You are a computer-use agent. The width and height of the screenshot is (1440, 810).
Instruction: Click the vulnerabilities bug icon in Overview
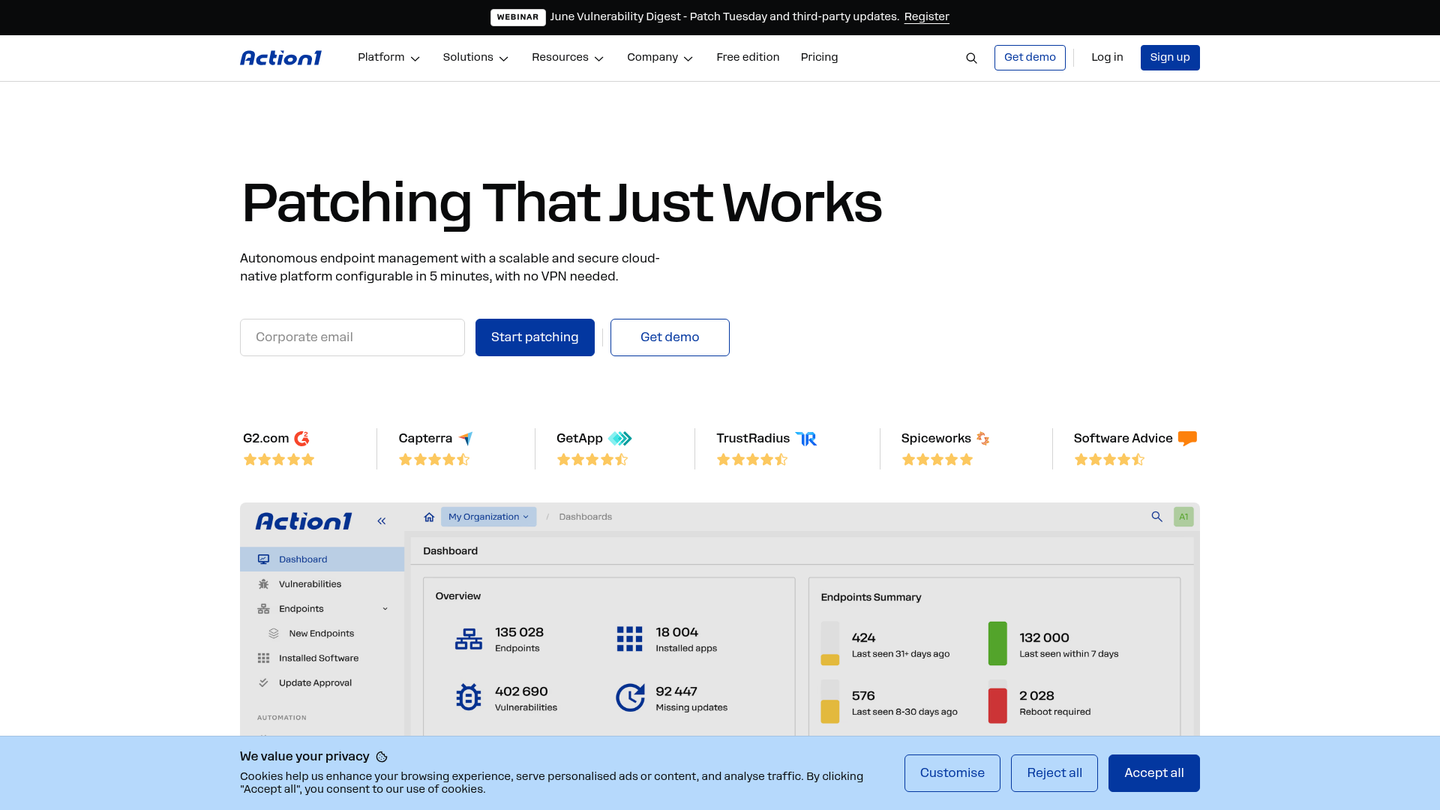(x=469, y=697)
